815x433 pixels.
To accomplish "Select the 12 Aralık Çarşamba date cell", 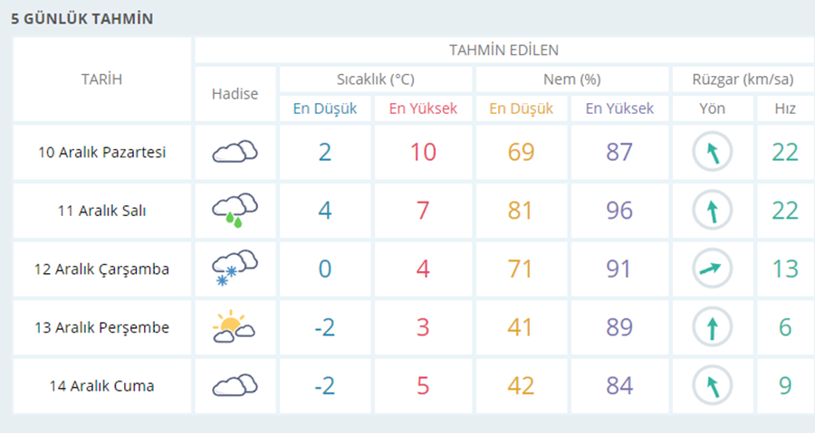I will pos(102,269).
